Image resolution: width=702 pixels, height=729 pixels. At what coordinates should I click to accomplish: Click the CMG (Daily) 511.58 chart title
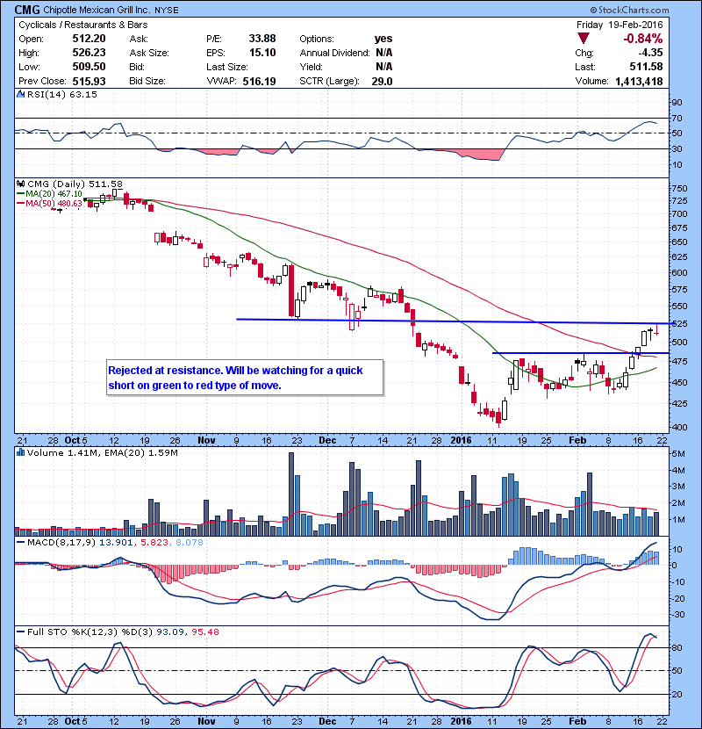75,184
